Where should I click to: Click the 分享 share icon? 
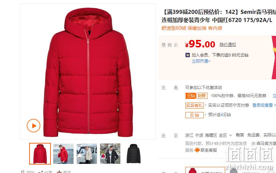pyautogui.click(x=41, y=172)
